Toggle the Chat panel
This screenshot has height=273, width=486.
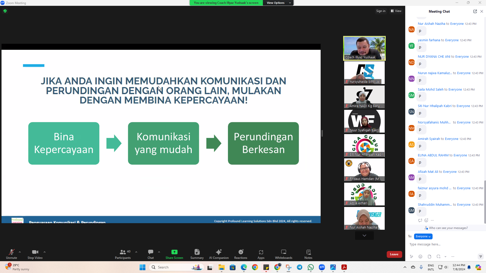[151, 254]
